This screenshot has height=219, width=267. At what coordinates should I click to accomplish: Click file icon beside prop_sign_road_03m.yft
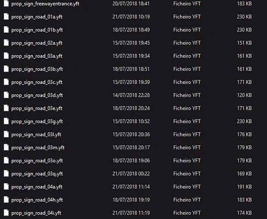click(x=6, y=148)
